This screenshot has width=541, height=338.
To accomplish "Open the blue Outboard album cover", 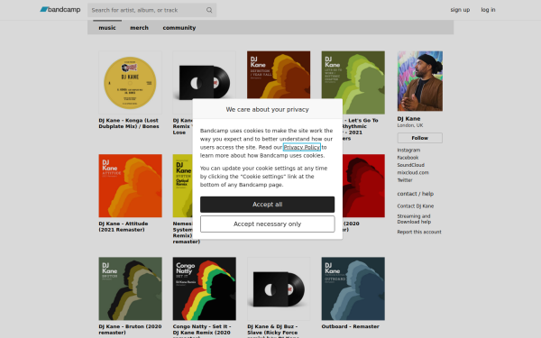I will coord(353,288).
